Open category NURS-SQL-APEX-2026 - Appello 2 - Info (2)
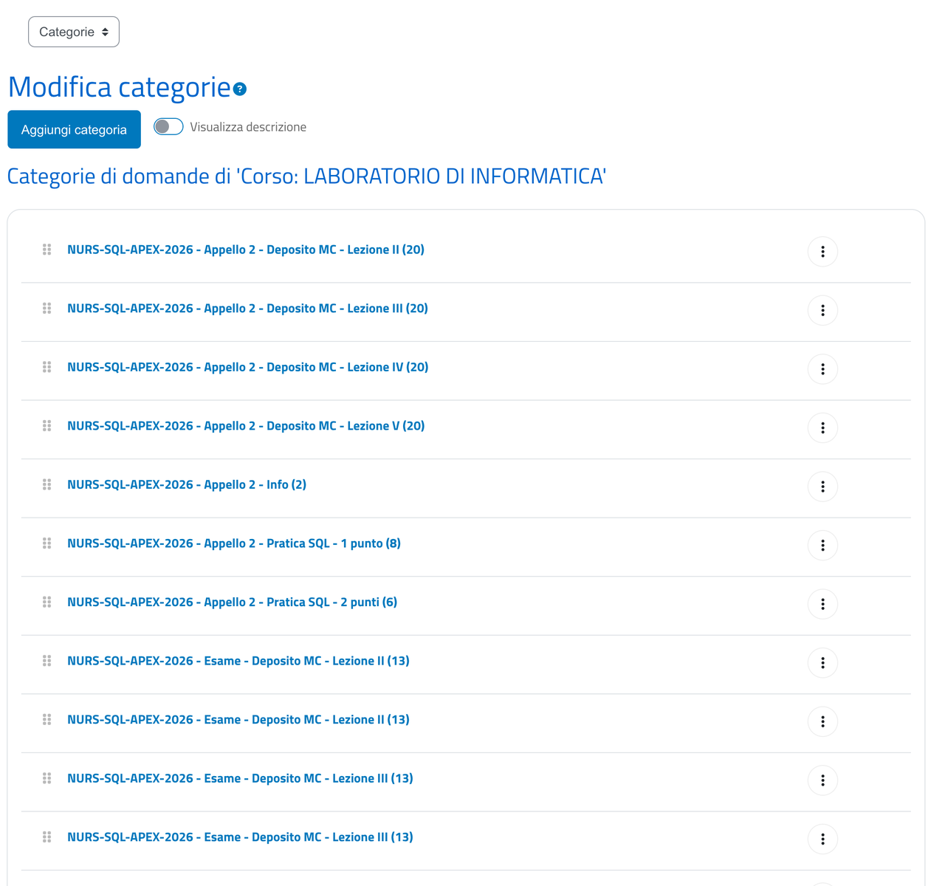945x886 pixels. [x=187, y=484]
